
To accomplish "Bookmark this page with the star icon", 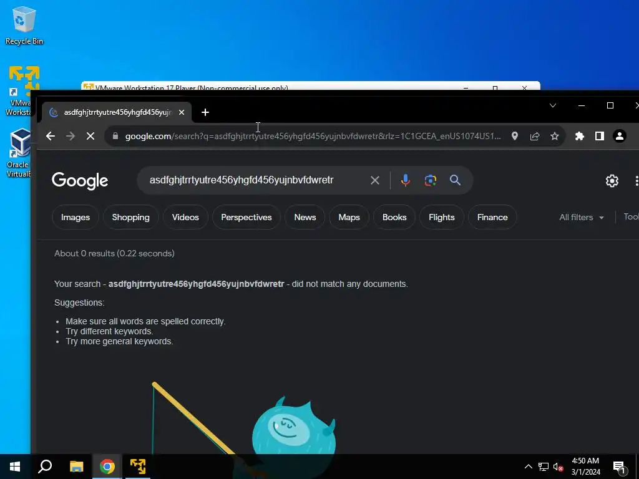I will pyautogui.click(x=555, y=136).
